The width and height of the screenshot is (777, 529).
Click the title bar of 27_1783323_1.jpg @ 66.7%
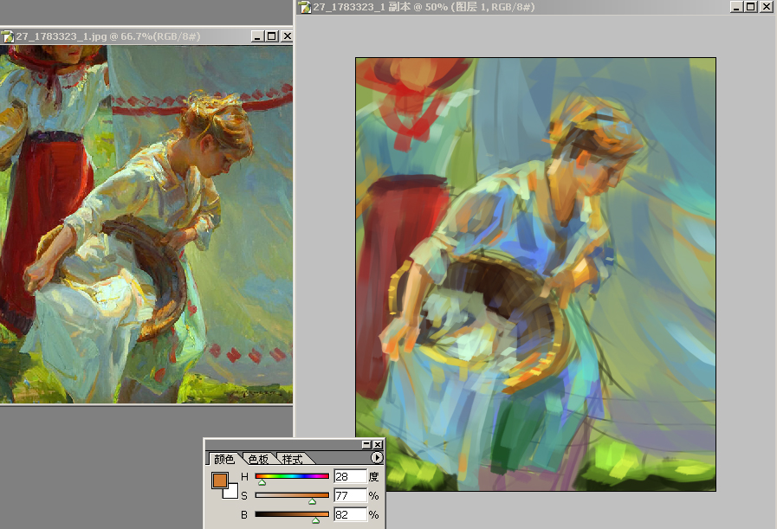[x=146, y=36]
